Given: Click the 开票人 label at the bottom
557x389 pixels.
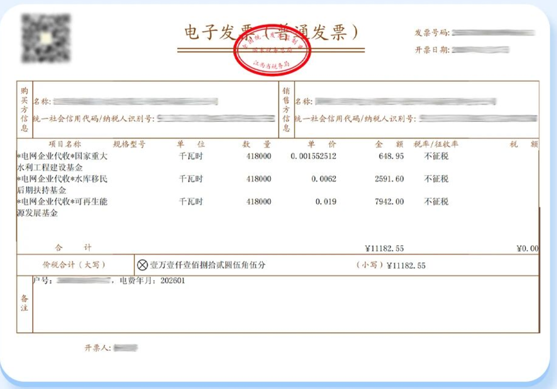Looking at the screenshot, I should pos(97,348).
